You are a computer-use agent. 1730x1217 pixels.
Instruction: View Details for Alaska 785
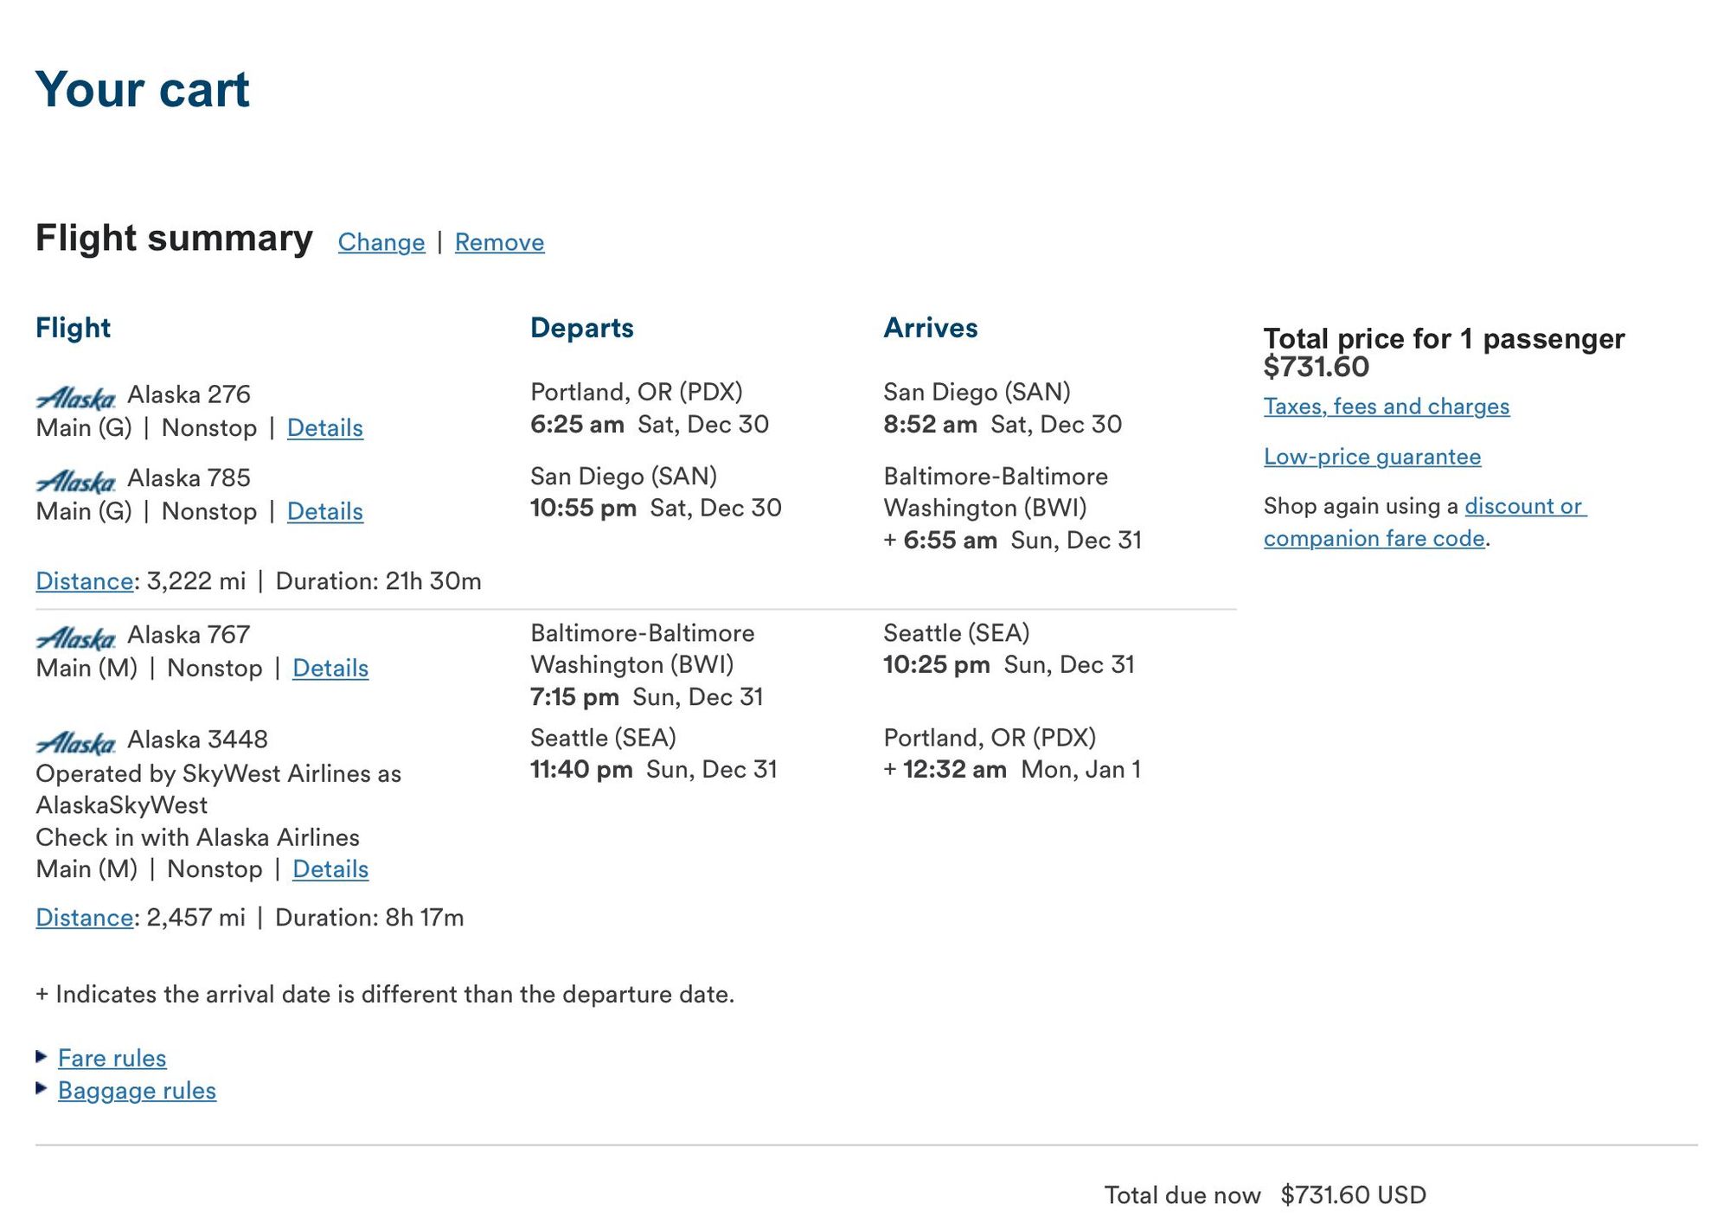pyautogui.click(x=324, y=512)
